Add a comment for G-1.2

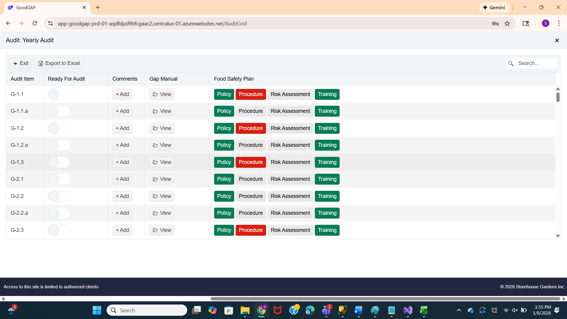tap(122, 128)
